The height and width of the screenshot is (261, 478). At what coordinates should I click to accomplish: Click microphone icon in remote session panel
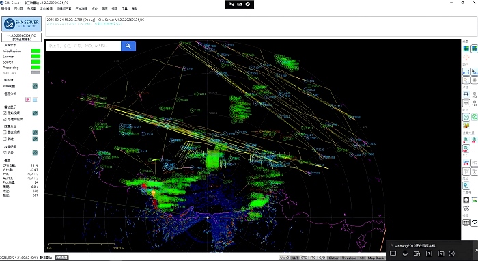point(405,253)
